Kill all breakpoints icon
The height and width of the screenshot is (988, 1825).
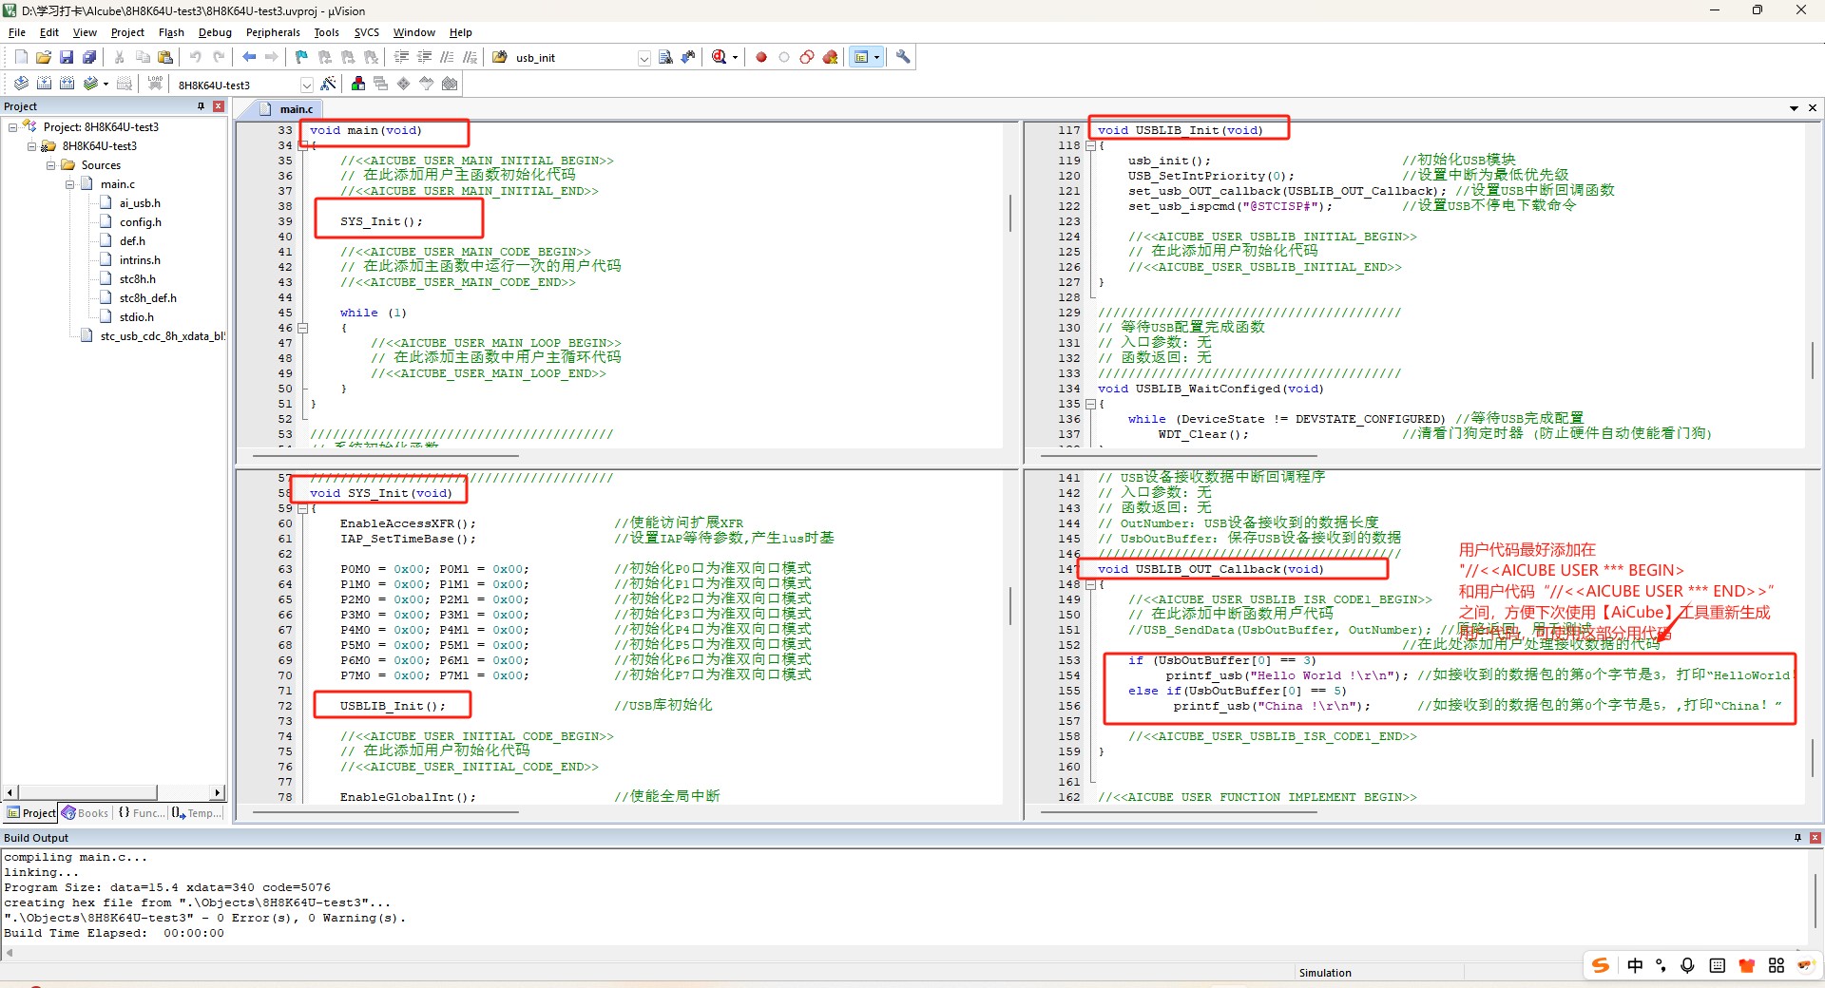830,57
